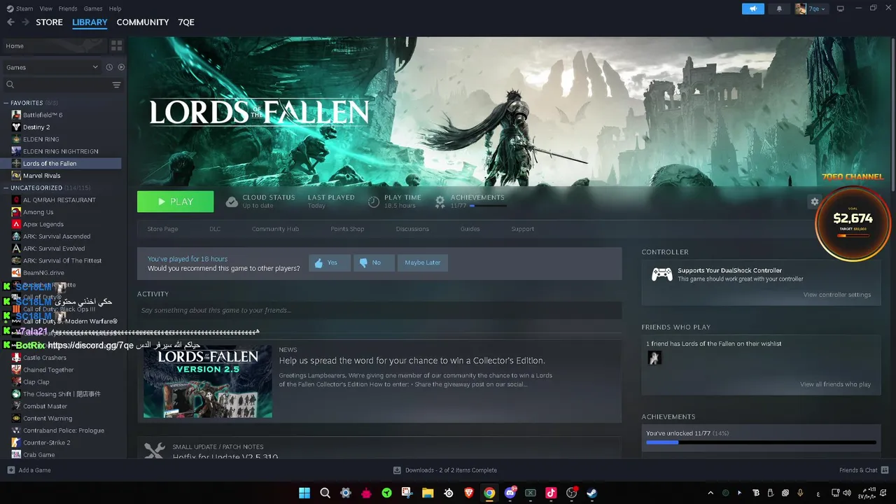Viewport: 896px width, 504px height.
Task: Collapse the FAVORITES category
Action: [x=6, y=103]
